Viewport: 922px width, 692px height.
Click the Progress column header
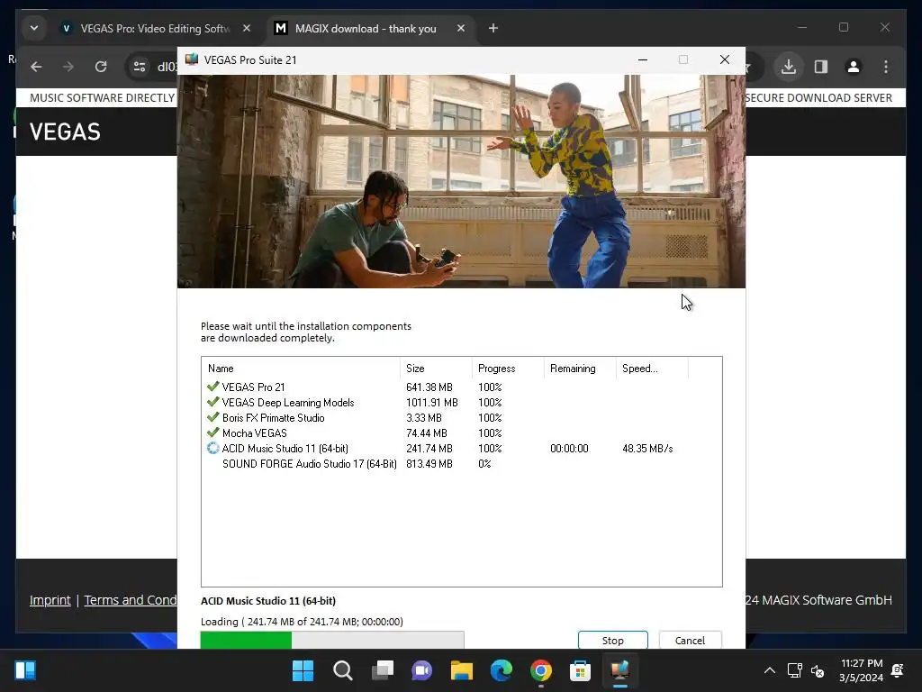tap(508, 369)
